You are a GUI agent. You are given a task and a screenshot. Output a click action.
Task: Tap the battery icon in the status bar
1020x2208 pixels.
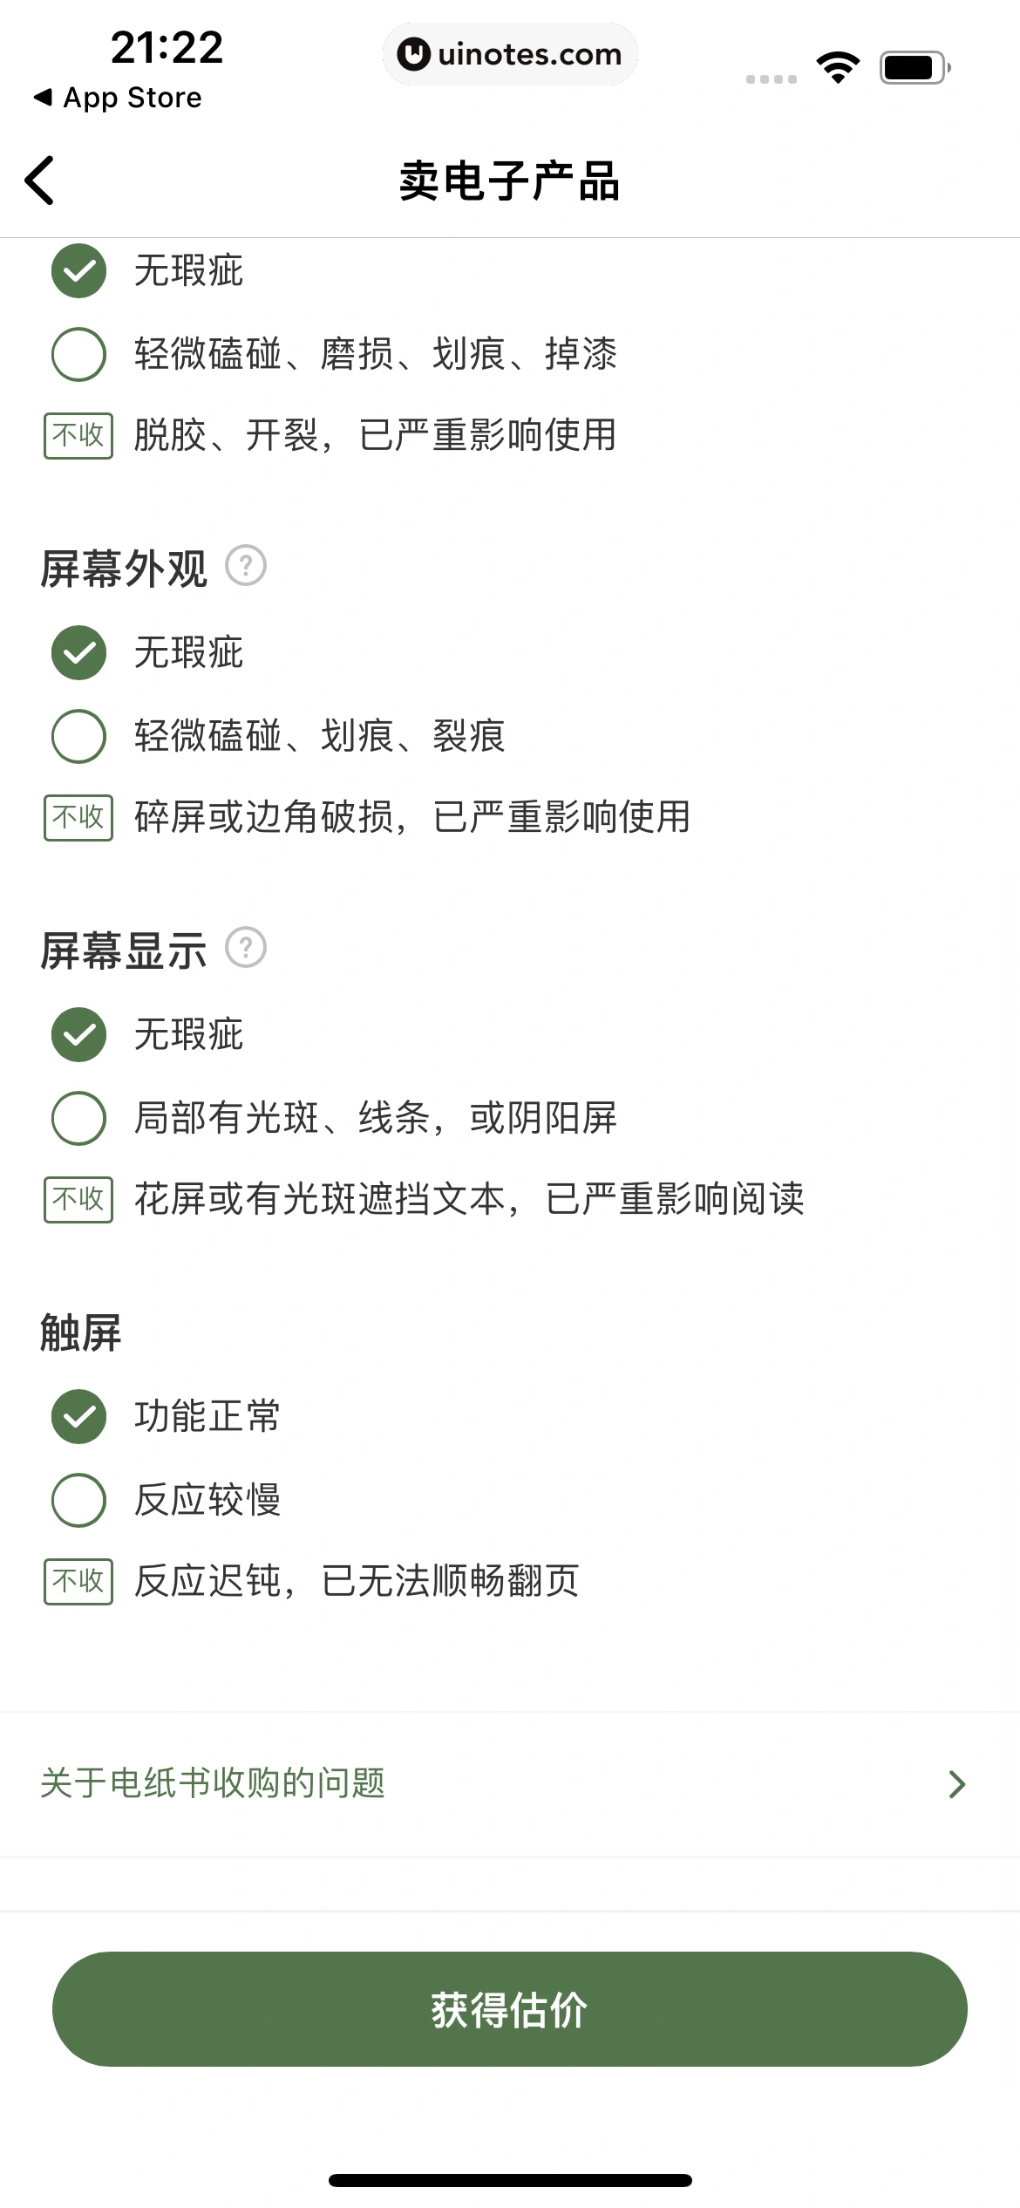coord(910,65)
